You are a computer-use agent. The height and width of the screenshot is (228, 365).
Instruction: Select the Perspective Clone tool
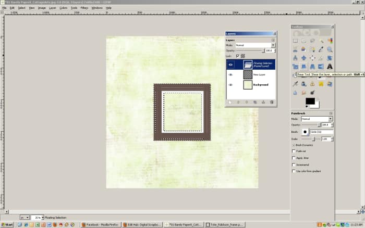tap(330, 84)
